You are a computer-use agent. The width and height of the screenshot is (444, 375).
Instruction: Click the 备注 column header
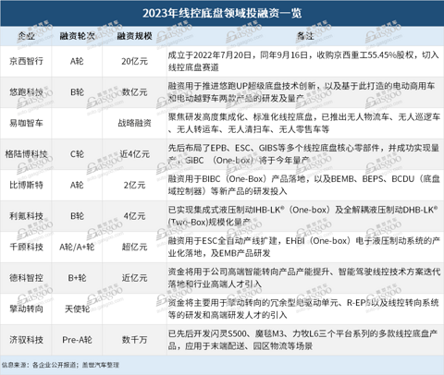click(x=305, y=36)
